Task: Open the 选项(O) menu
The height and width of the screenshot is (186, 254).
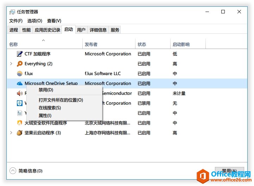Action: click(x=35, y=21)
